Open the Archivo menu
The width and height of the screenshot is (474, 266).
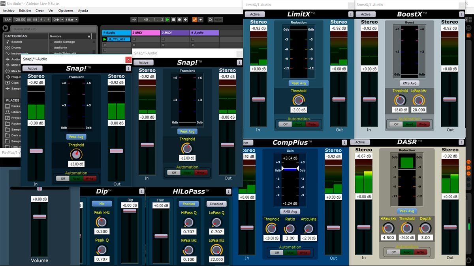(8, 11)
